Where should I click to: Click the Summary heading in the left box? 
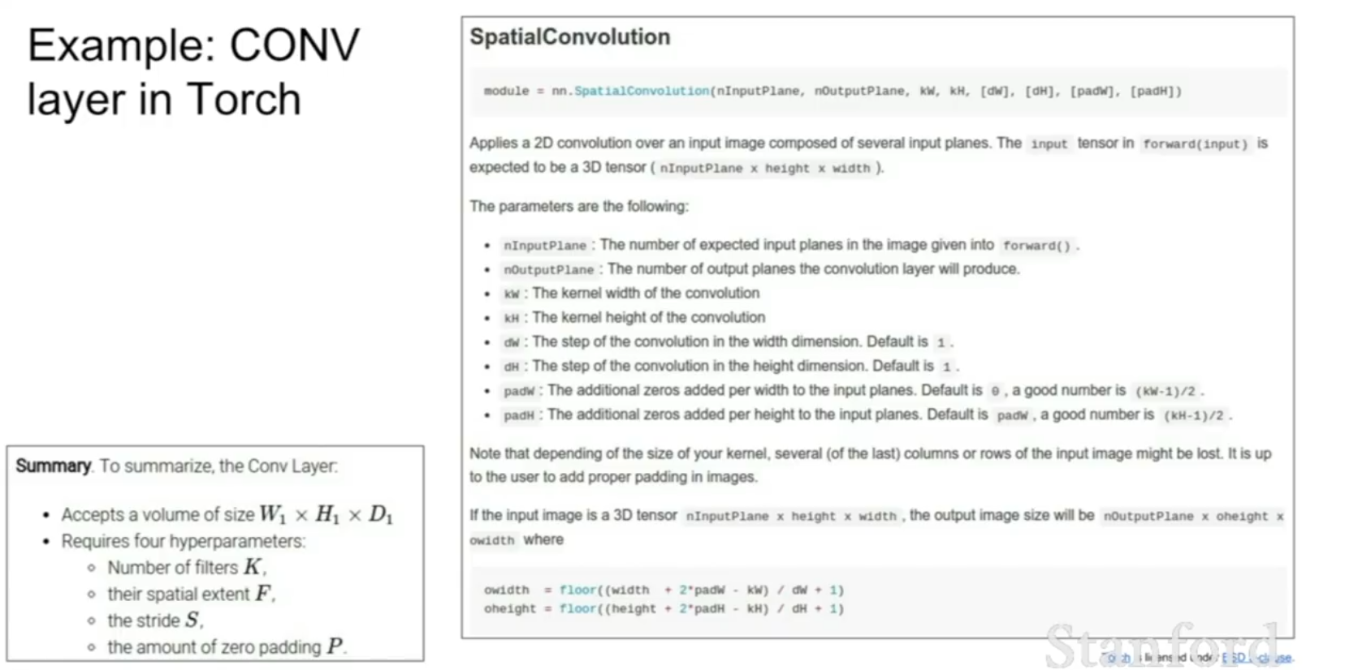coord(53,466)
